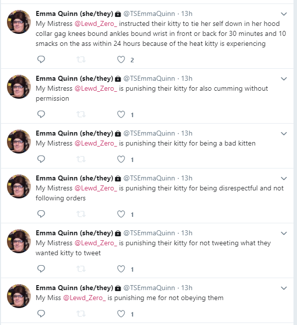Open the Emma Quinn display name on the fourth tweet
297x325 pixels.
(74, 178)
